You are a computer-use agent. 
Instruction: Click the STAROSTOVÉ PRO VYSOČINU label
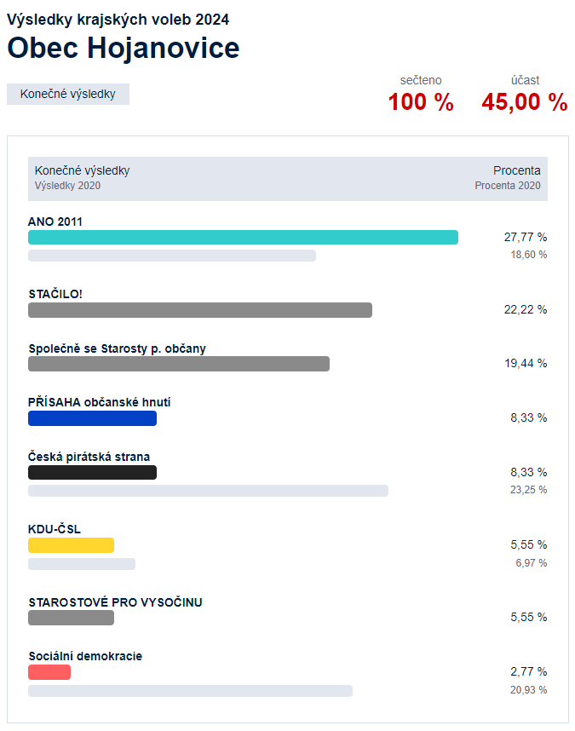pyautogui.click(x=116, y=602)
